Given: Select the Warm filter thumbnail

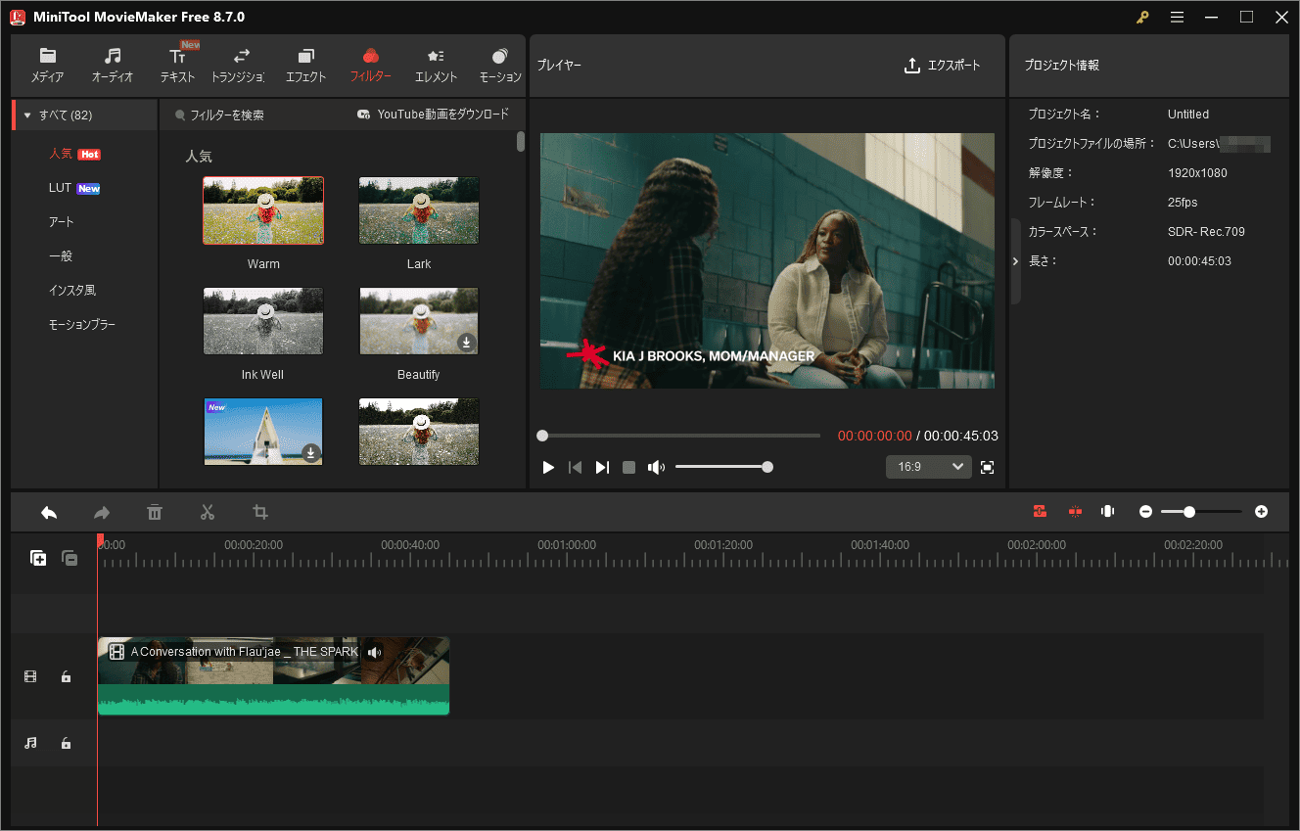Looking at the screenshot, I should [263, 210].
